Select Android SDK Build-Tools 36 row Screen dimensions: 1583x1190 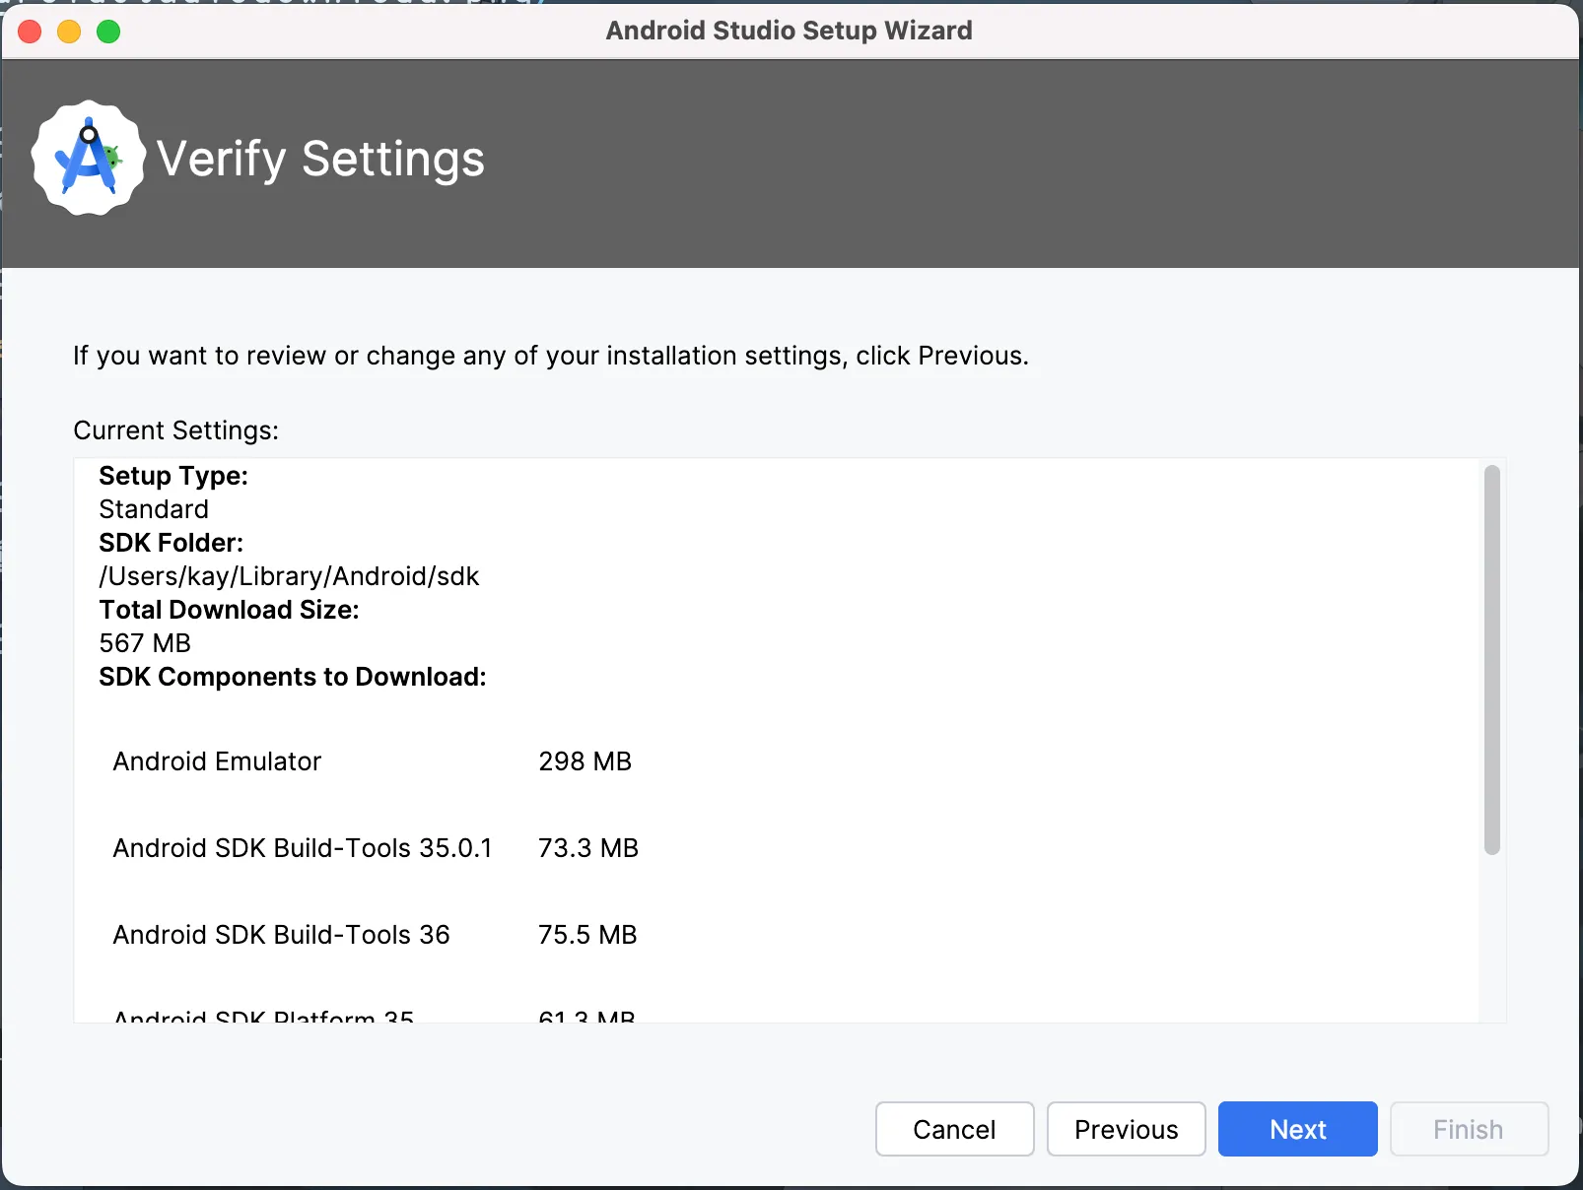click(375, 935)
